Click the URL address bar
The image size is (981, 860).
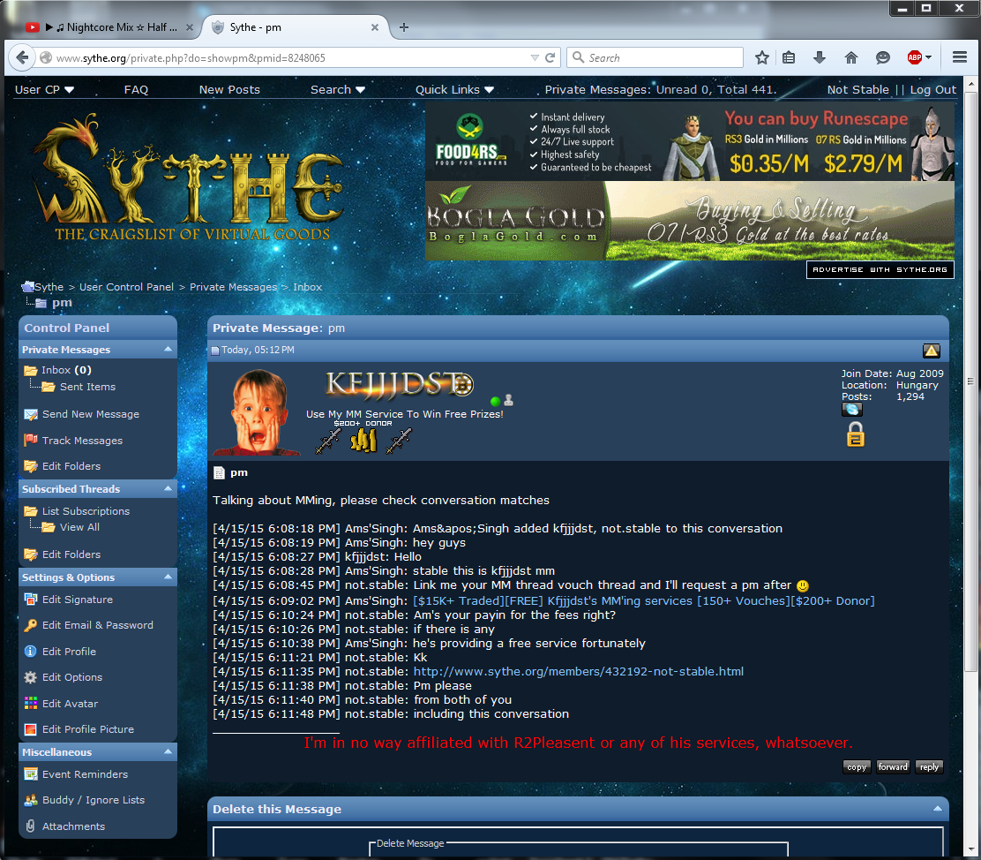point(291,57)
